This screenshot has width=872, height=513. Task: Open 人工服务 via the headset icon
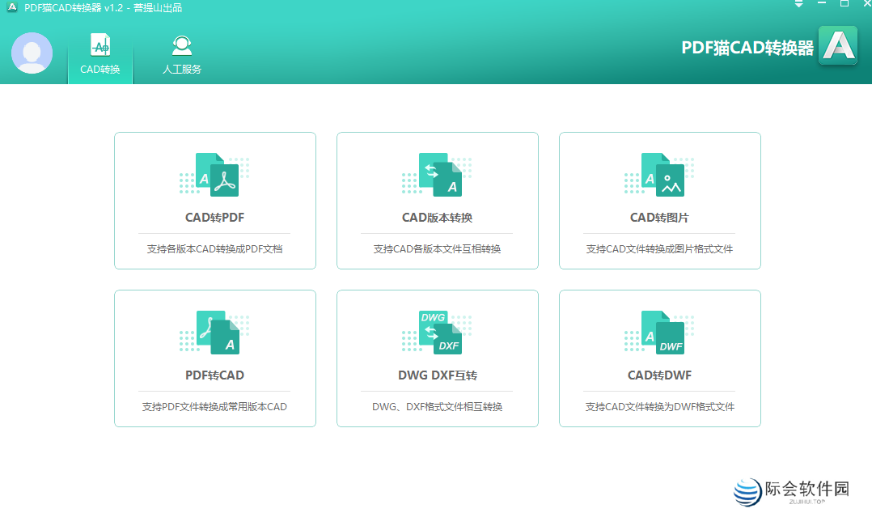point(181,45)
